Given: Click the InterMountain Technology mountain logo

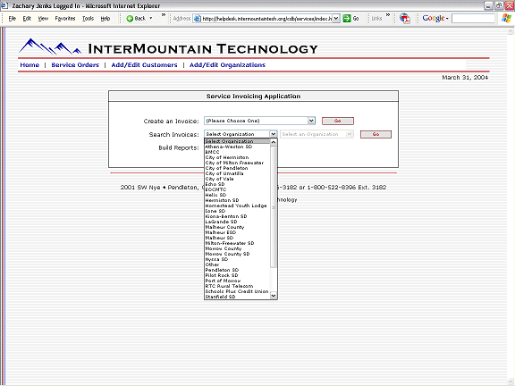Looking at the screenshot, I should tap(50, 46).
